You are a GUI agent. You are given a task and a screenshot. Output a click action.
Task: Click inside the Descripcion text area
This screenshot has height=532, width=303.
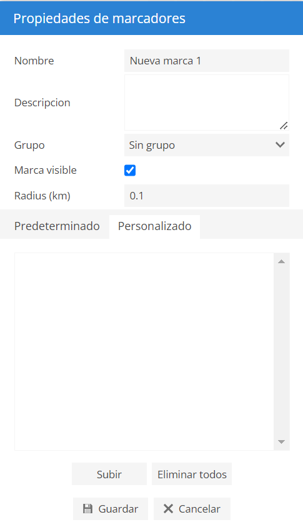click(x=207, y=103)
